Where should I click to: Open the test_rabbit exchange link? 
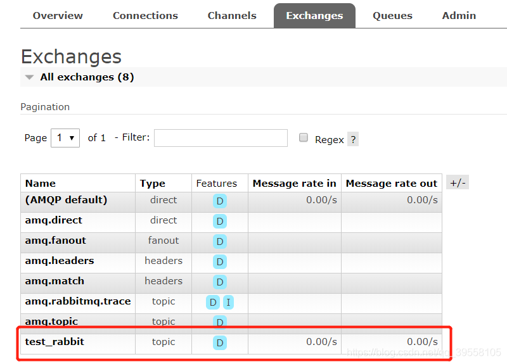click(55, 342)
